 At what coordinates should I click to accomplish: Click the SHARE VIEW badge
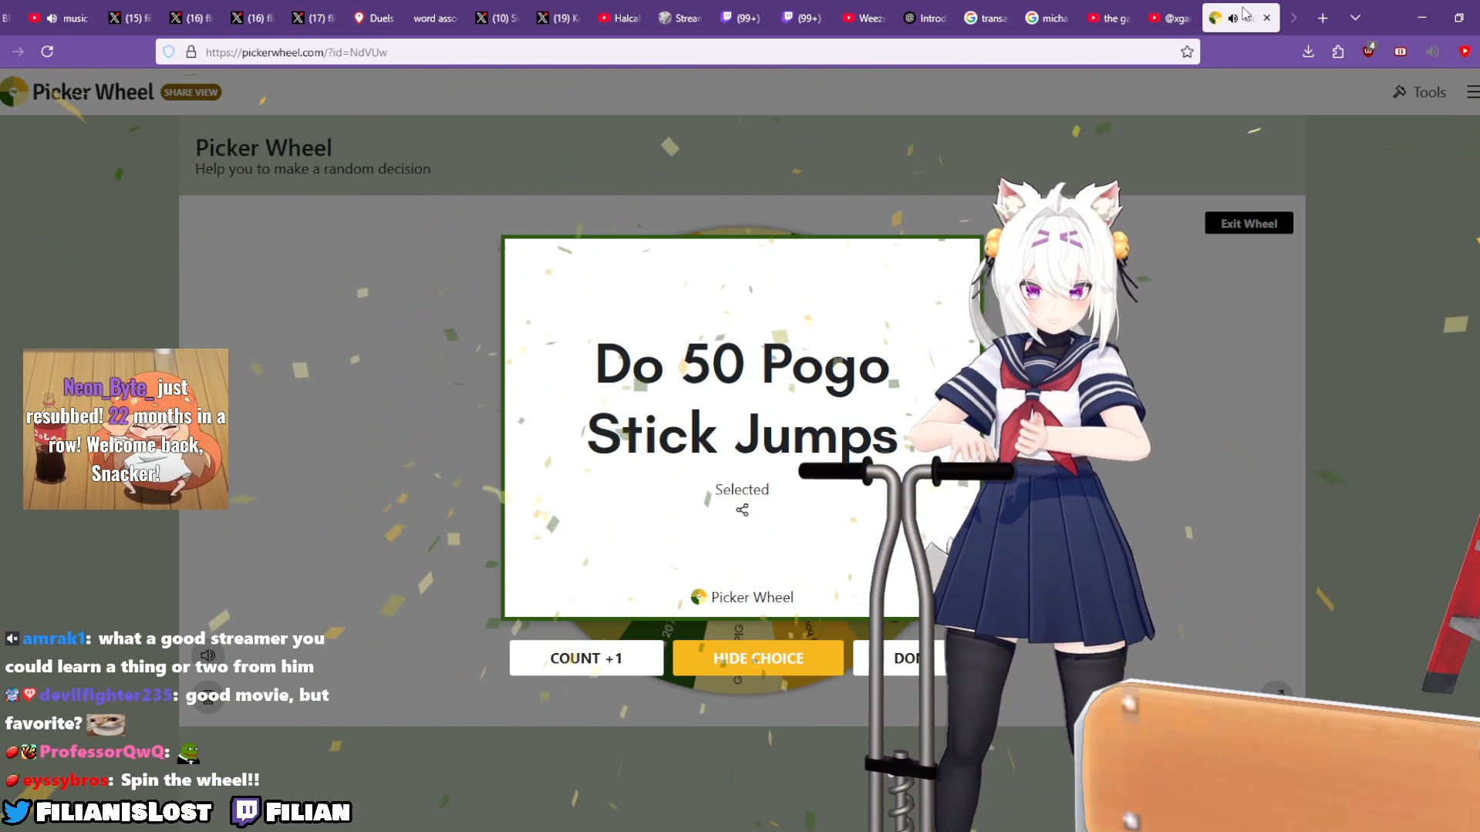pos(191,93)
